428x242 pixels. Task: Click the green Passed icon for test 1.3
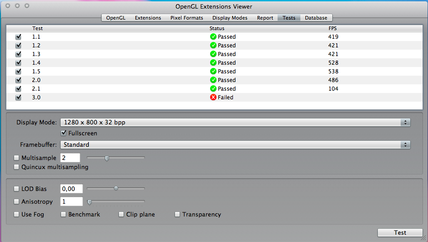pyautogui.click(x=213, y=54)
